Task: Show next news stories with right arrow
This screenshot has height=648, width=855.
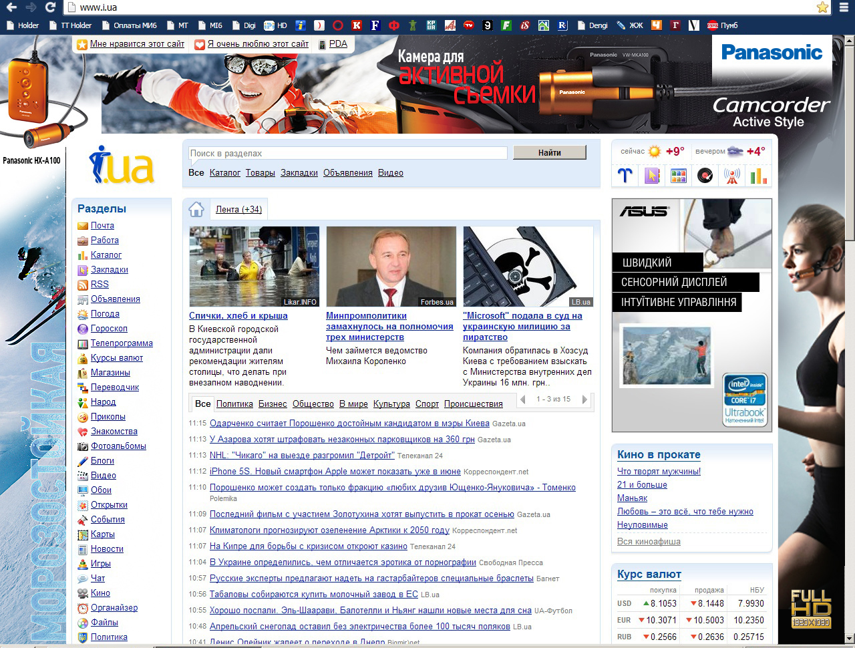Action: pos(584,399)
